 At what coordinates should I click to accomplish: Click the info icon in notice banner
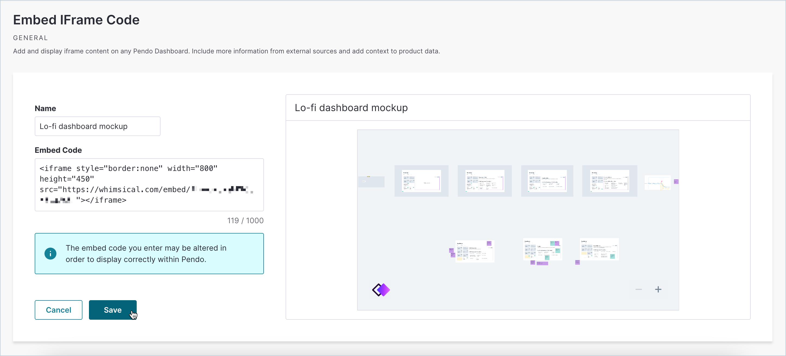[50, 253]
